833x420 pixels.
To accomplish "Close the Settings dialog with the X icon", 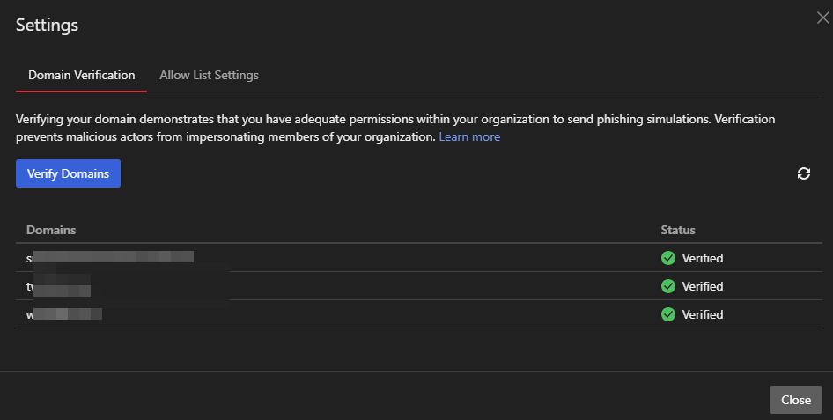I will (x=822, y=18).
